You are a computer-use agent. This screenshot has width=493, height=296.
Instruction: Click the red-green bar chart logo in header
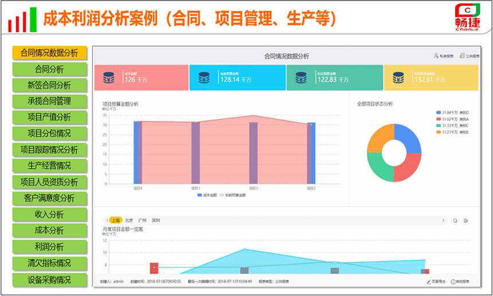click(x=22, y=20)
